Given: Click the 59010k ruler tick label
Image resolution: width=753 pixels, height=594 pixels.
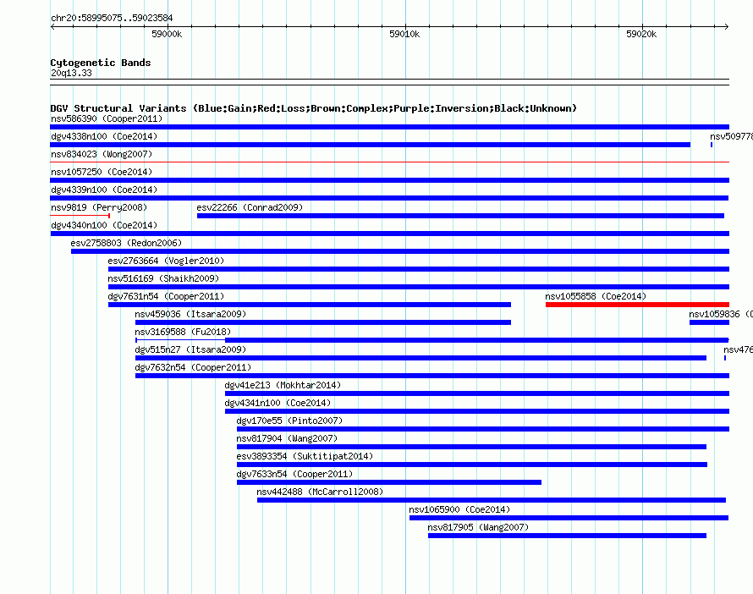Looking at the screenshot, I should click(404, 34).
